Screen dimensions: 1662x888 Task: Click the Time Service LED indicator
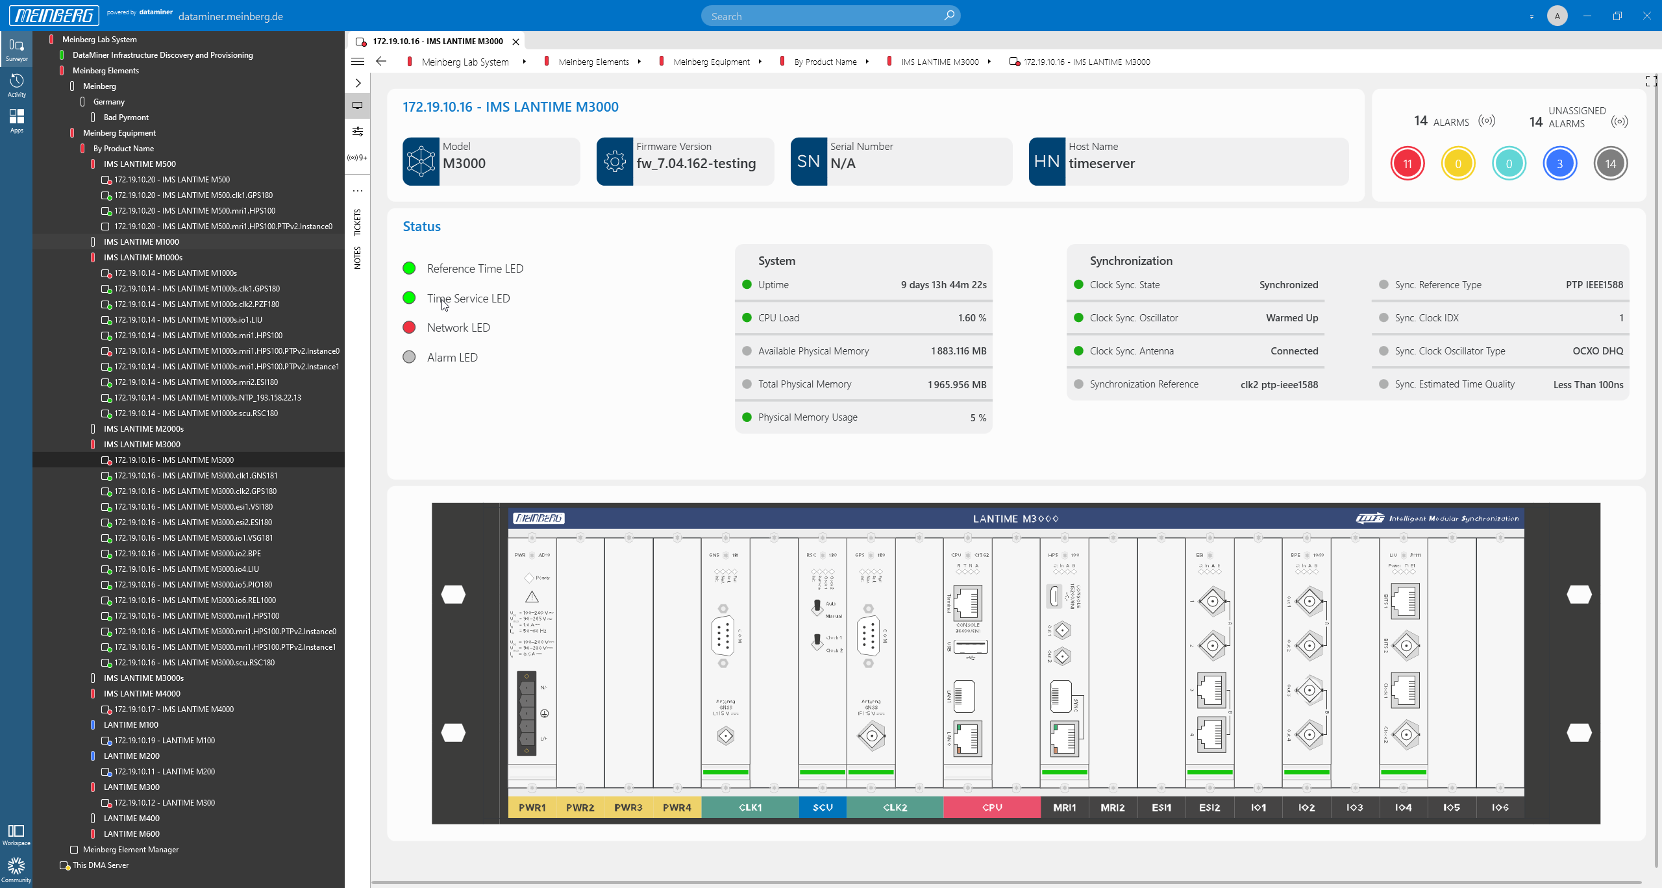409,299
